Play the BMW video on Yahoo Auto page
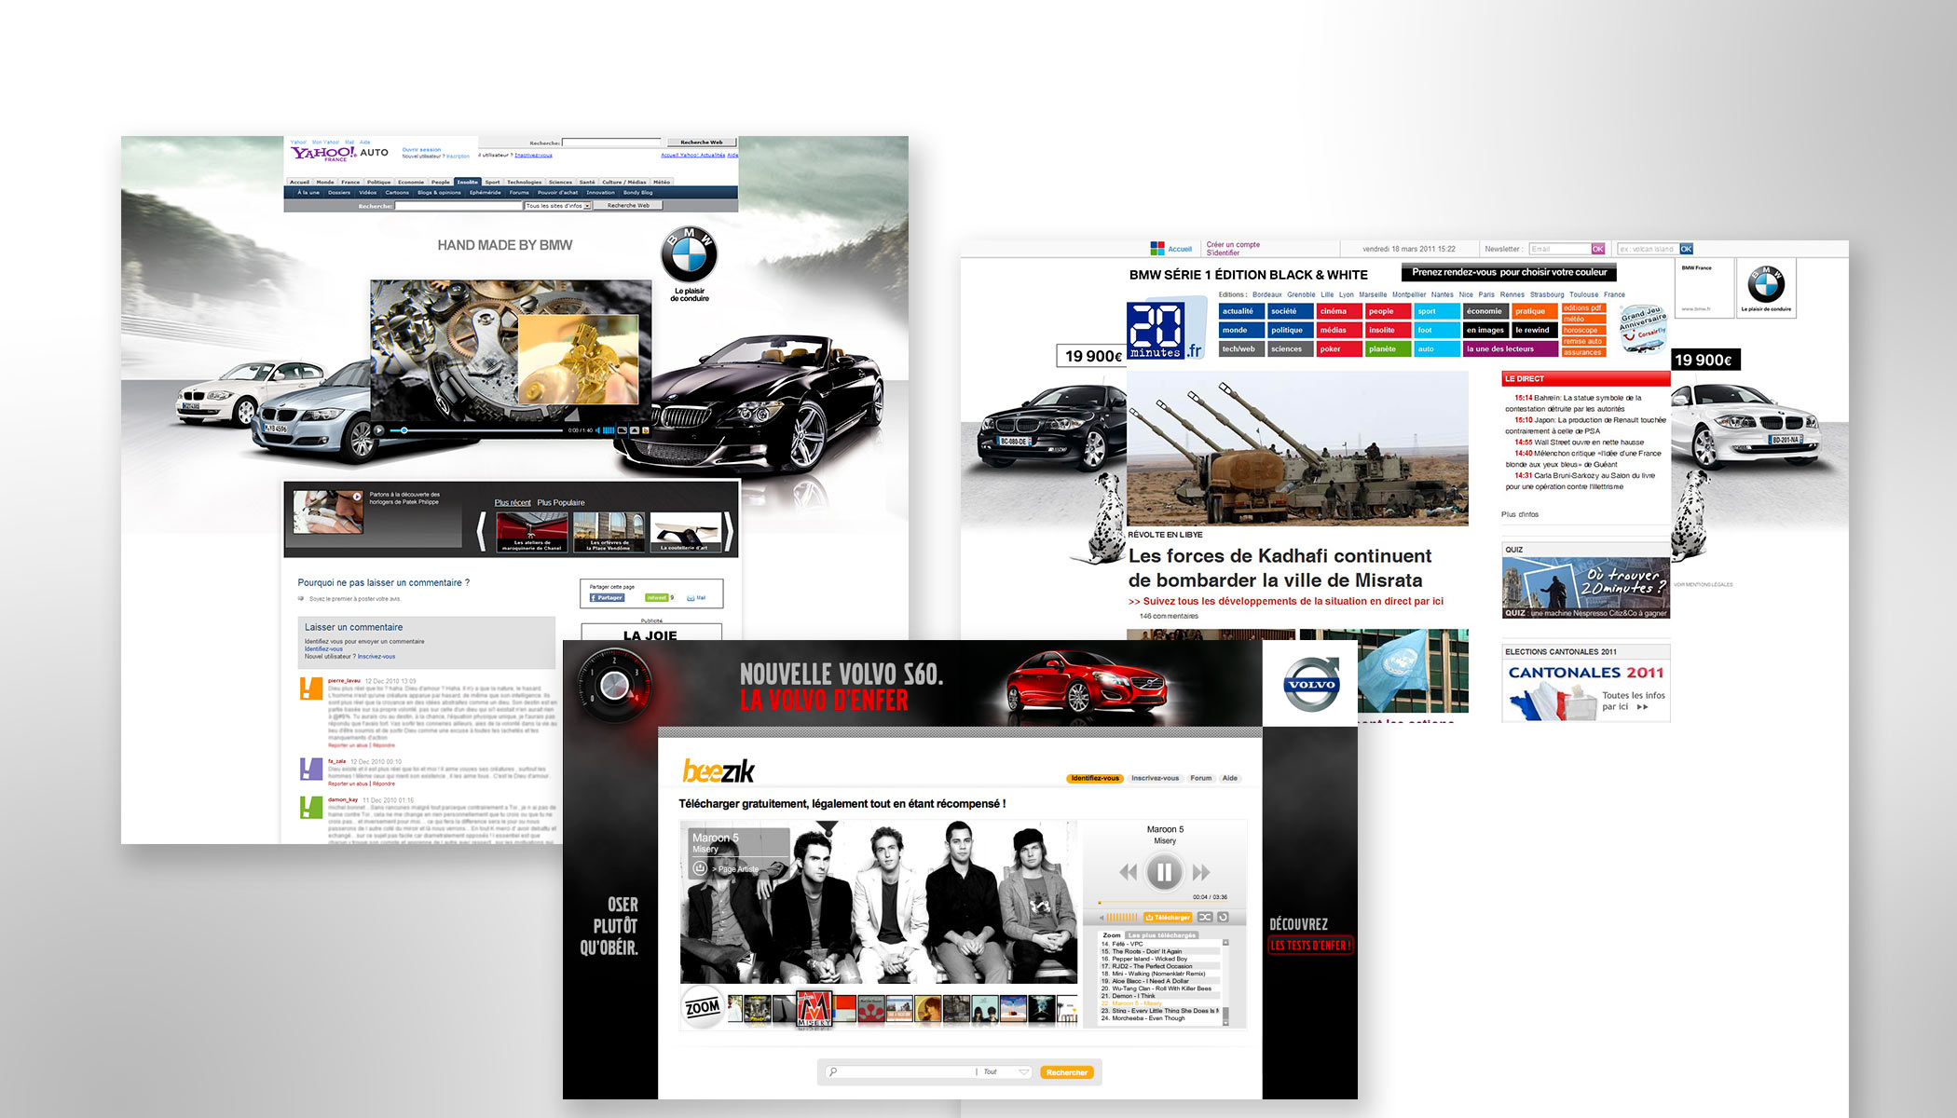Image resolution: width=1957 pixels, height=1118 pixels. tap(378, 430)
